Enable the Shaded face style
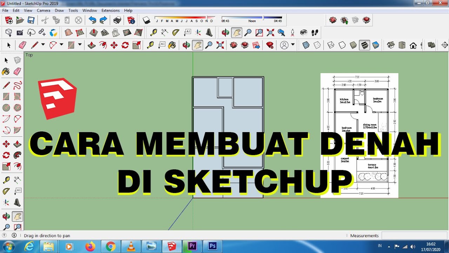449x253 pixels. click(353, 45)
